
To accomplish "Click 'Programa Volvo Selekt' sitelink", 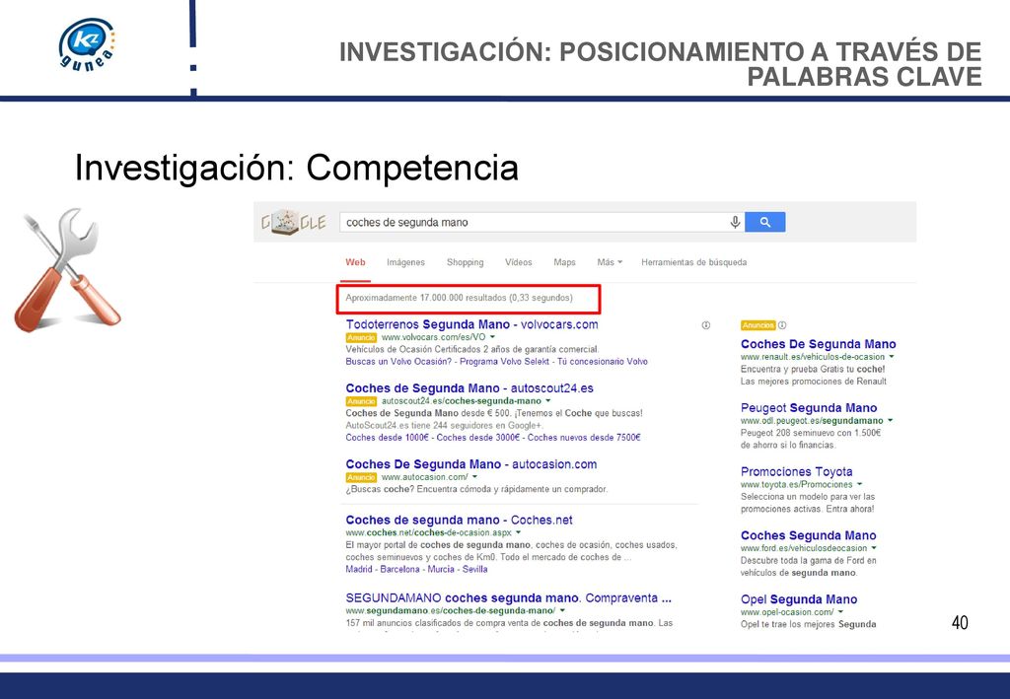I will click(504, 361).
